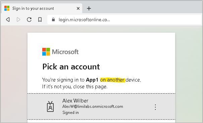The image size is (203, 123).
Task: Click the greyed-out forward navigation arrow
Action: click(x=18, y=20)
